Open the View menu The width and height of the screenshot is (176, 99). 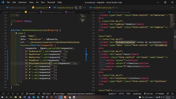[31, 2]
